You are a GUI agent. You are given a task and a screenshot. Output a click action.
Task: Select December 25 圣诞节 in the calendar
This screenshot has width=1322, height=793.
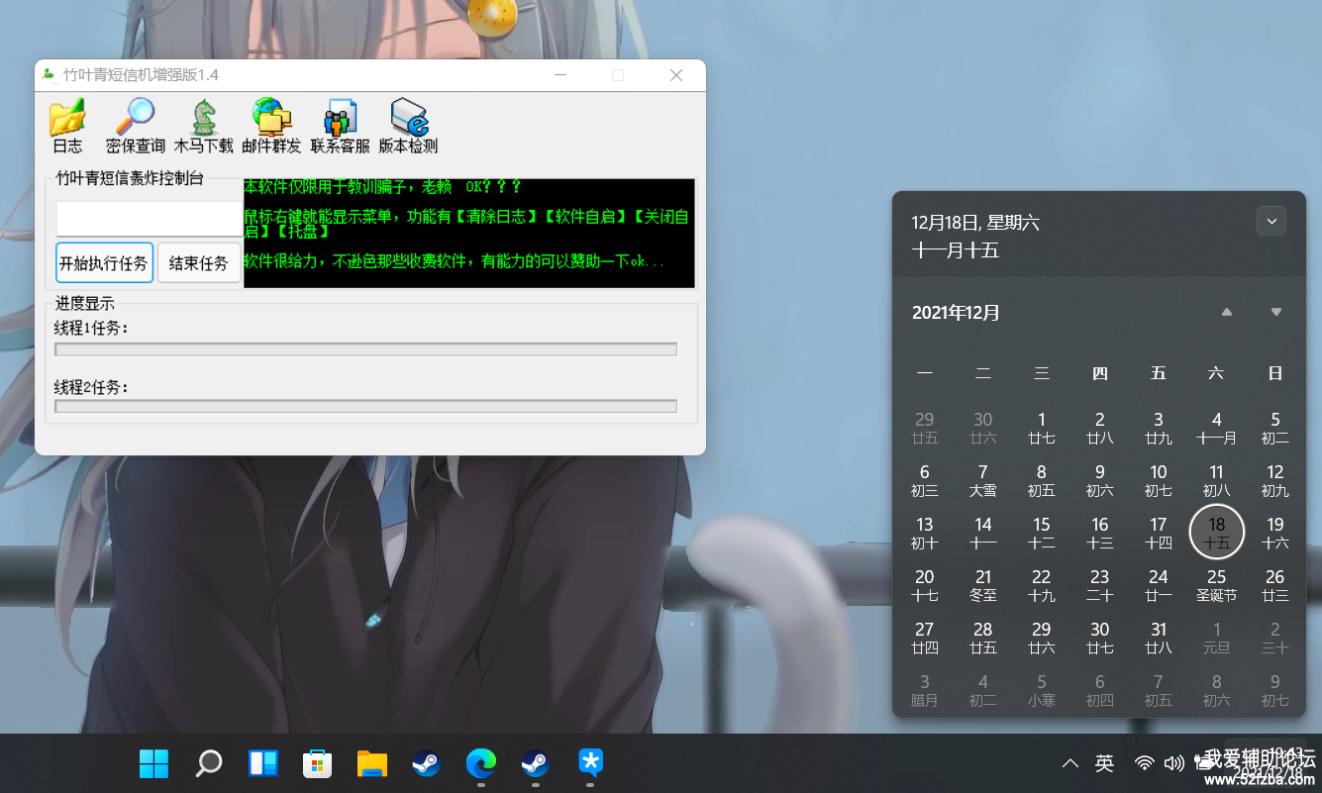[x=1216, y=584]
